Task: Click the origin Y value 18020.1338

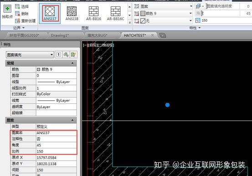Action: pyautogui.click(x=56, y=164)
